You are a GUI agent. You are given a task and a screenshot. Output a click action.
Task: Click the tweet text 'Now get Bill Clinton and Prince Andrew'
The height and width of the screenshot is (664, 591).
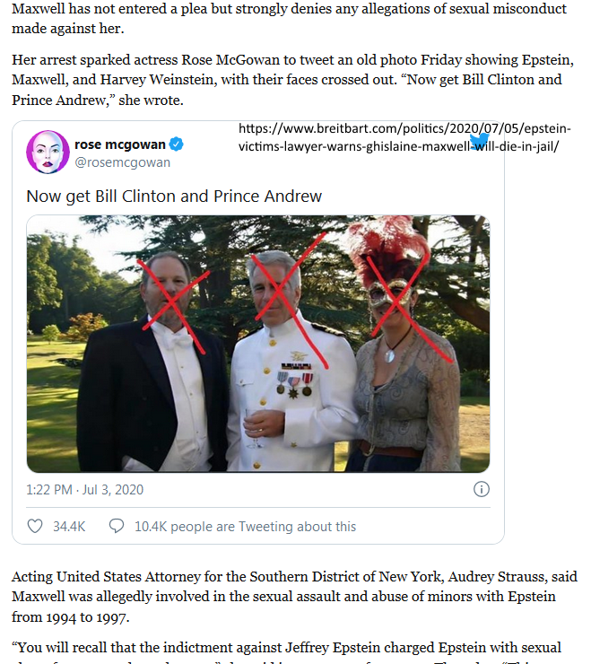(x=174, y=197)
